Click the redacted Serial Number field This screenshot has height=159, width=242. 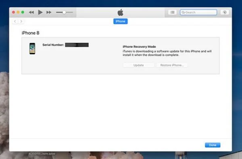tap(77, 45)
